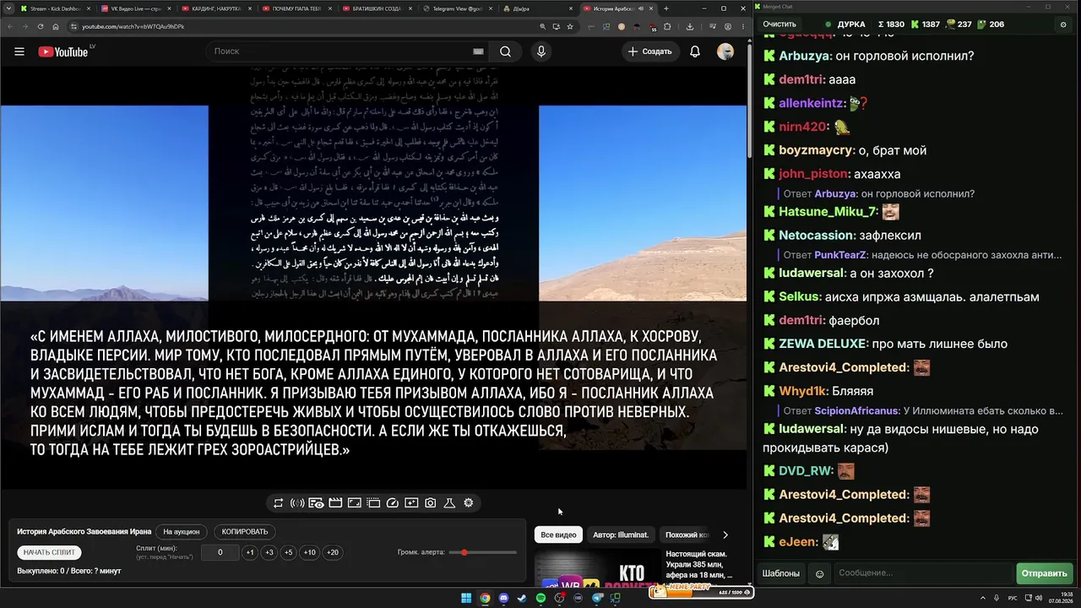Open Telegram from the taskbar
This screenshot has width=1081, height=608.
[x=597, y=599]
